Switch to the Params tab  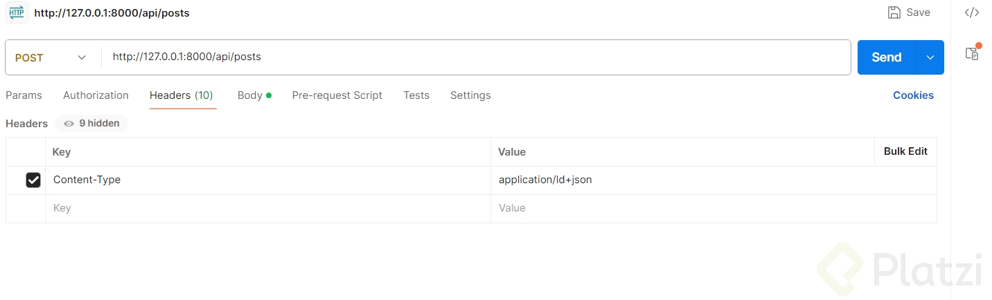24,95
